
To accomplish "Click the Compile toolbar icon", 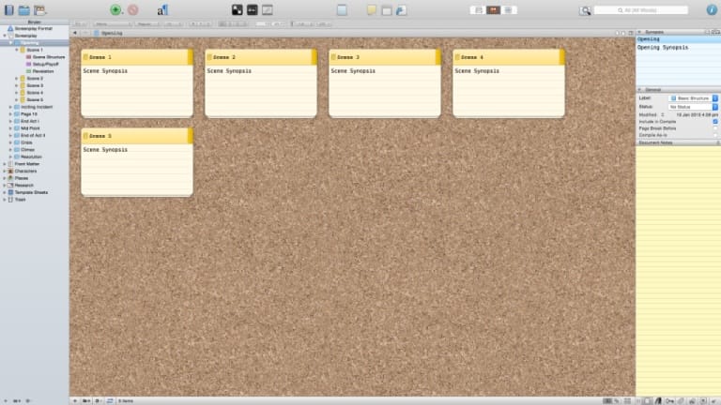I will 402,10.
